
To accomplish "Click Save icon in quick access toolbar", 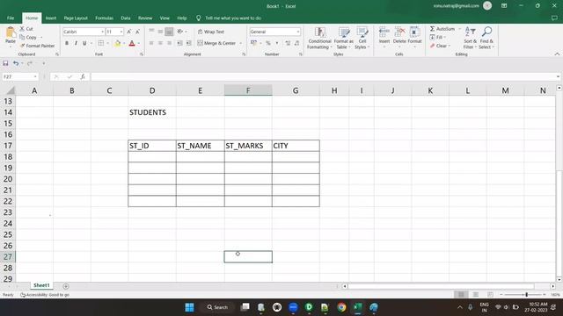I will tap(5, 63).
